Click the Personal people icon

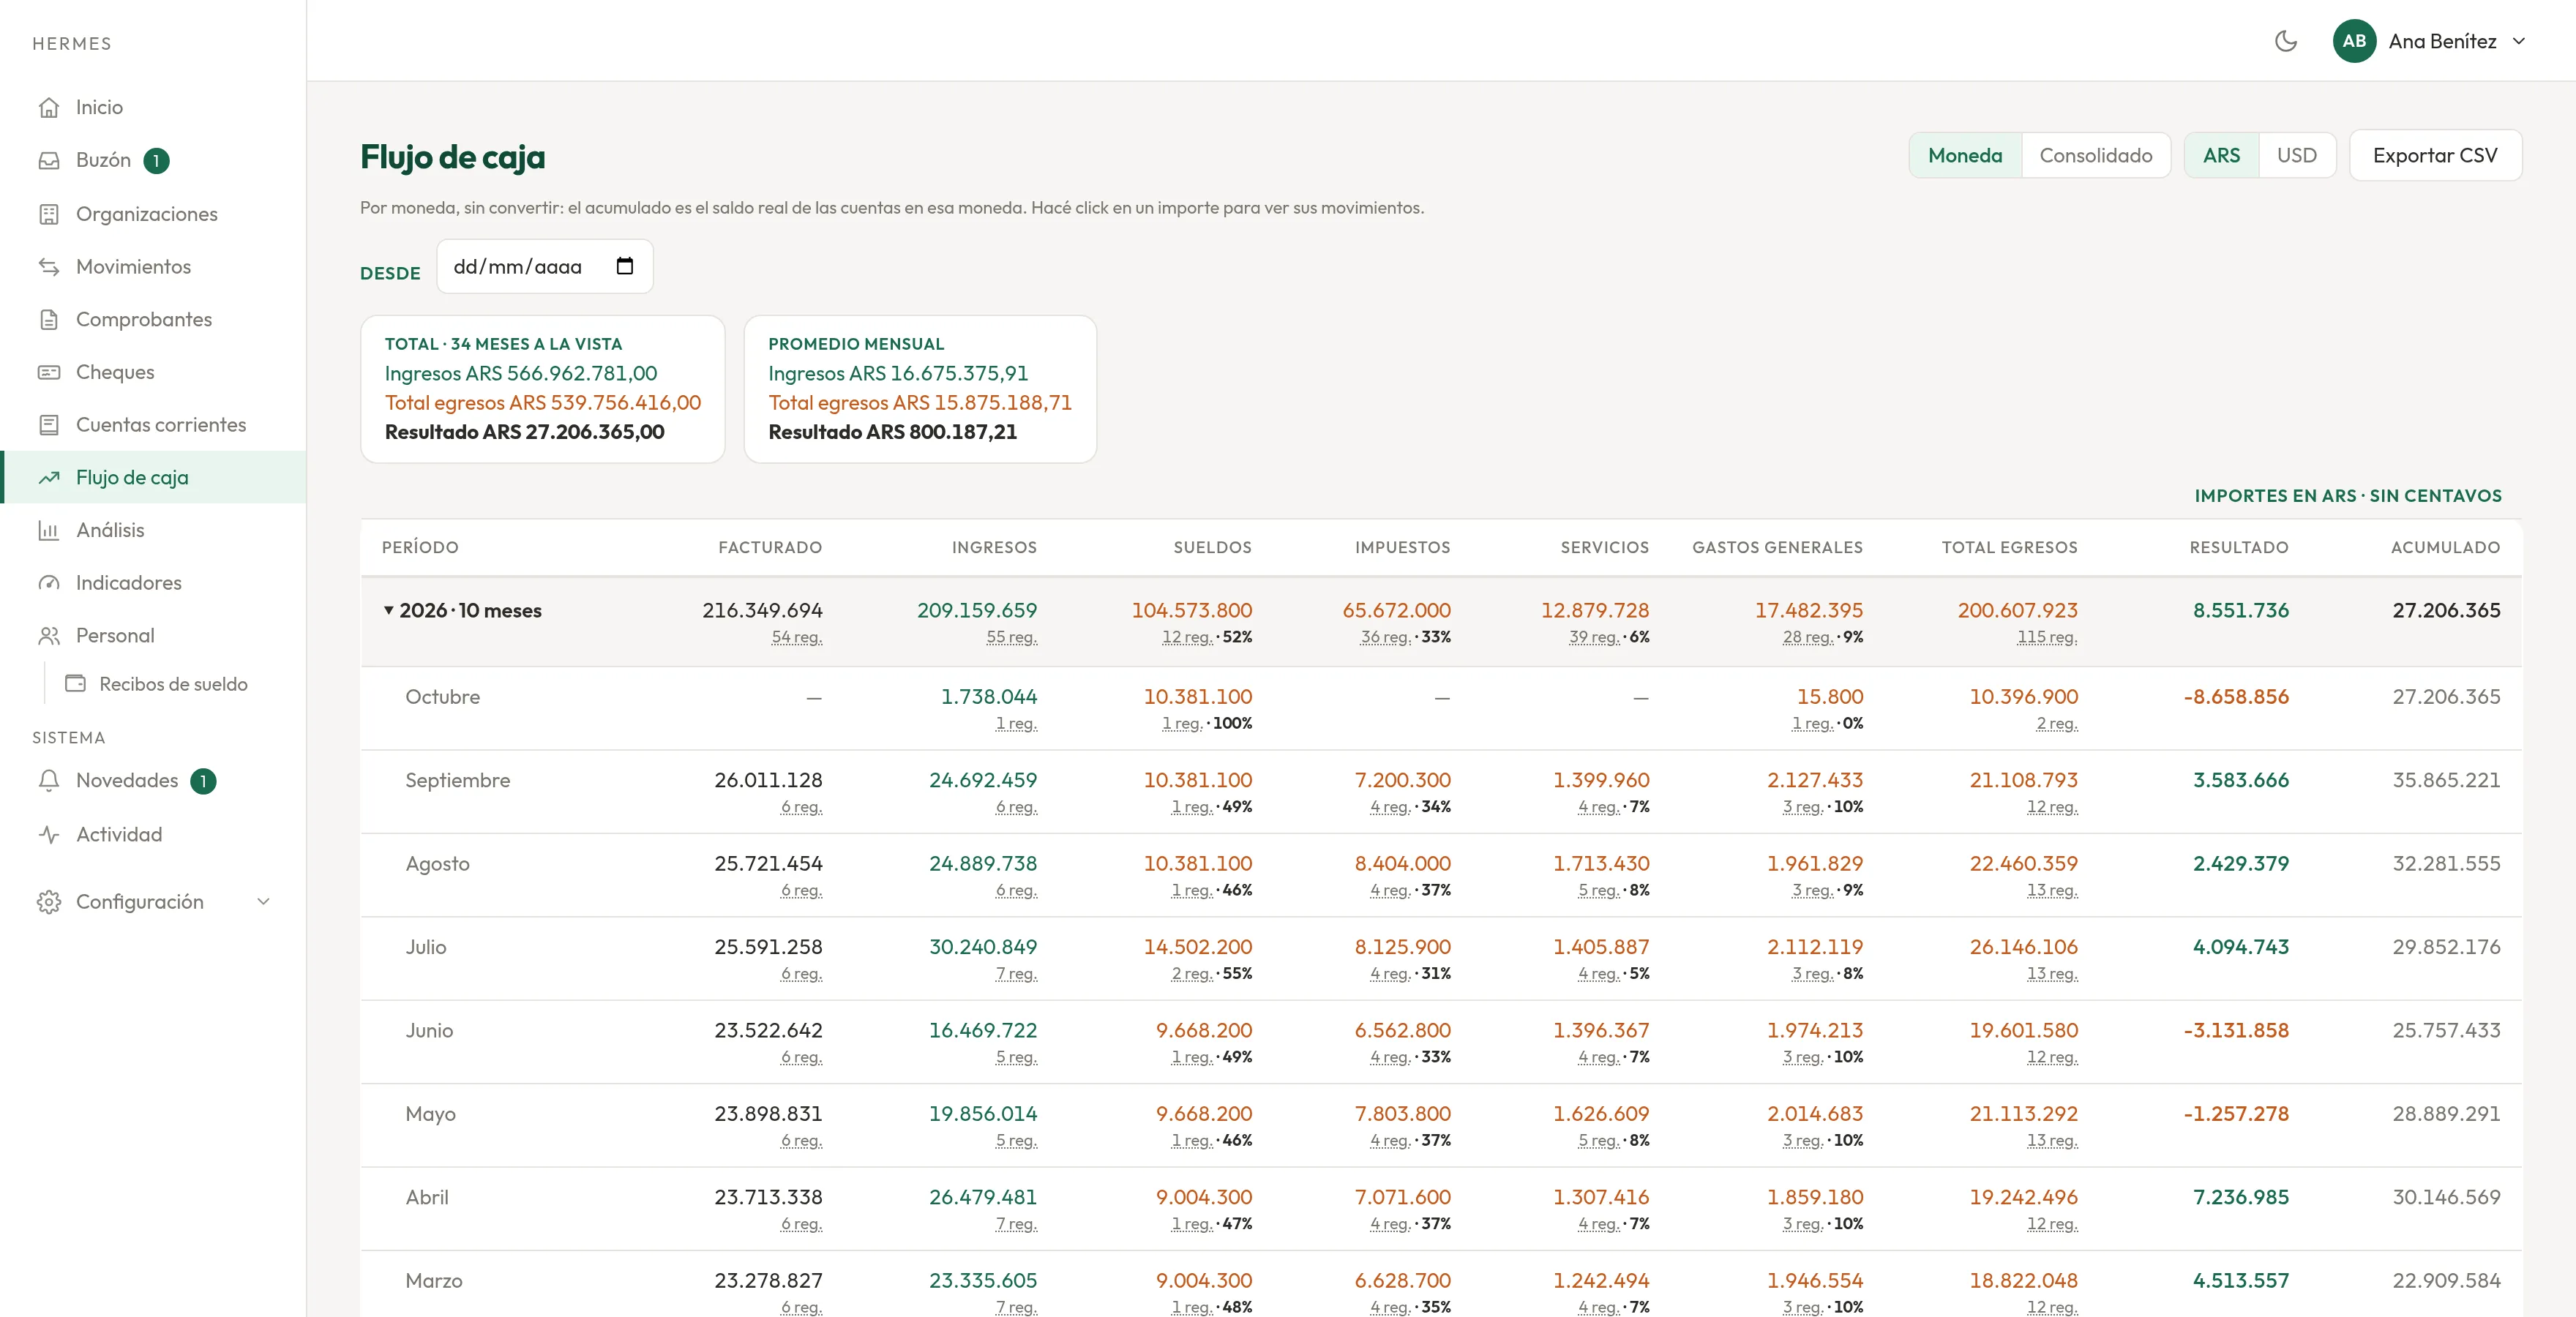click(x=49, y=636)
